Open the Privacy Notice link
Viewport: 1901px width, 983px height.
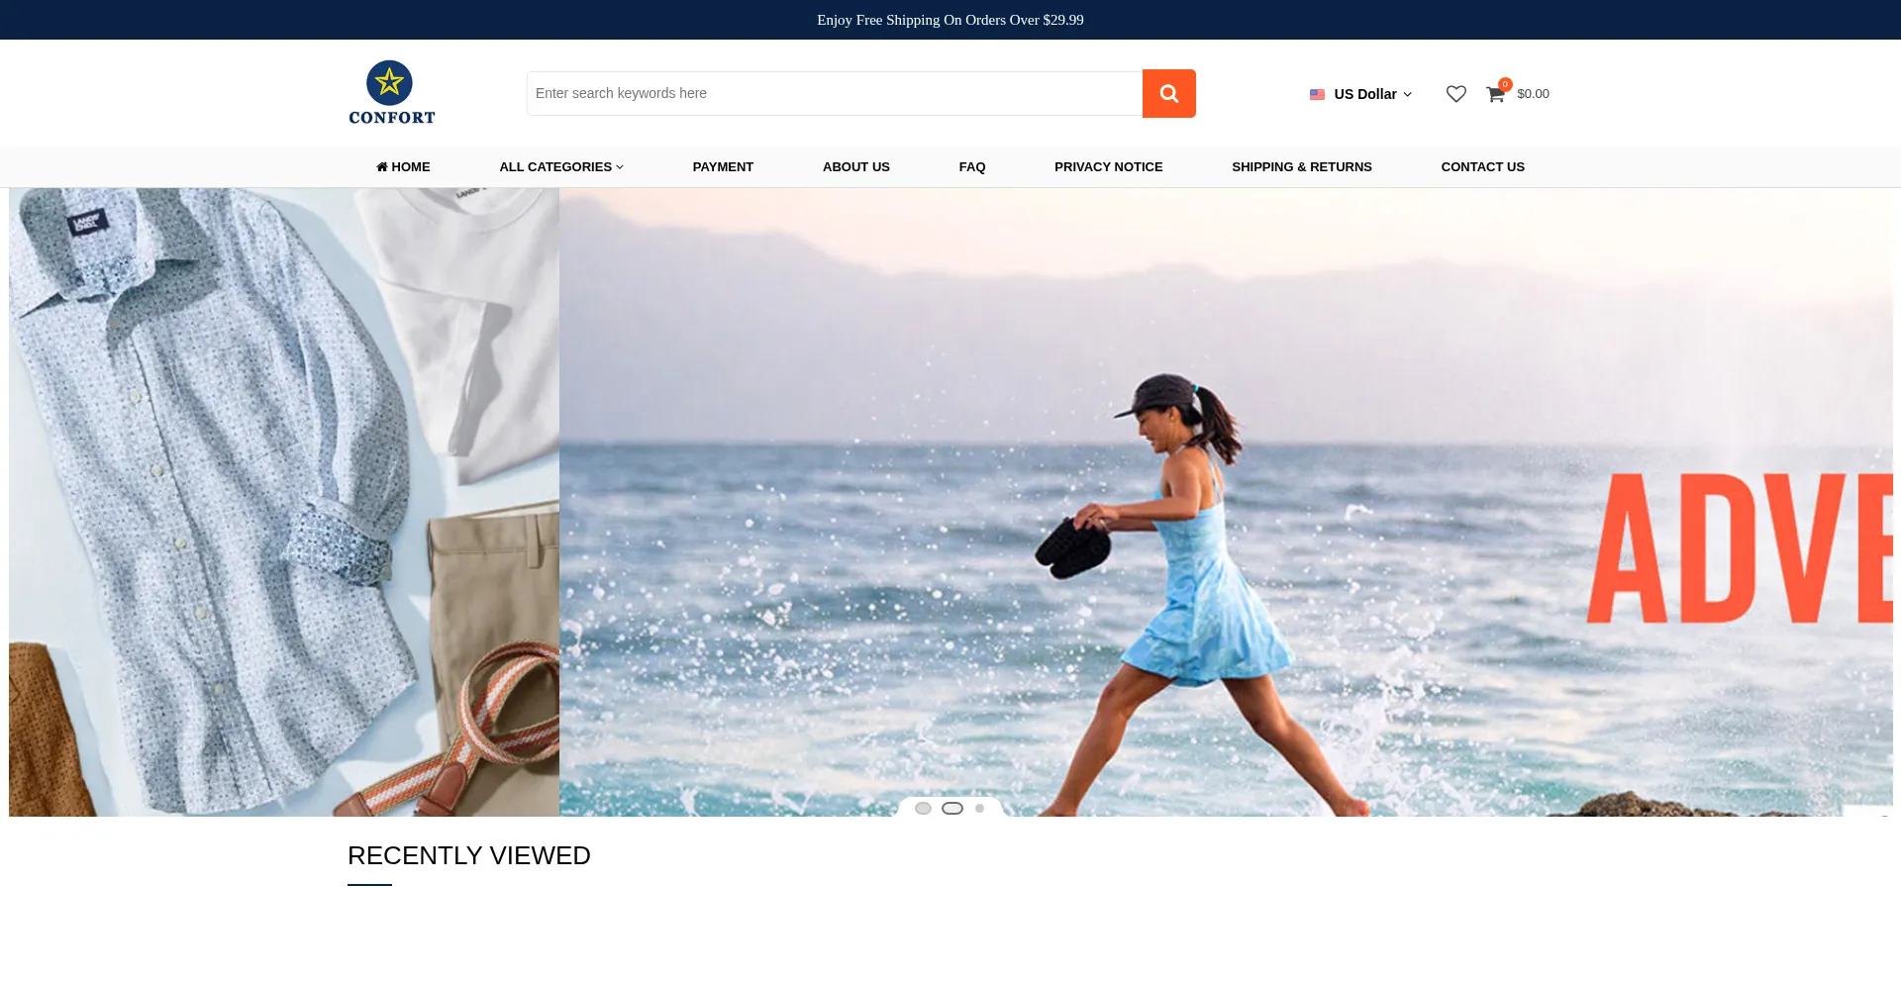point(1108,166)
